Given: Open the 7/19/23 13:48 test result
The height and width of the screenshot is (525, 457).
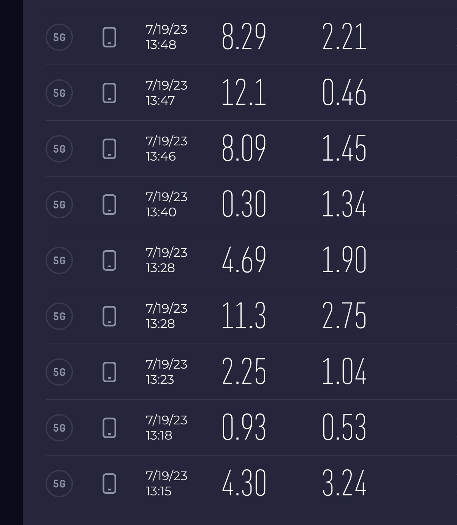Looking at the screenshot, I should 166,37.
